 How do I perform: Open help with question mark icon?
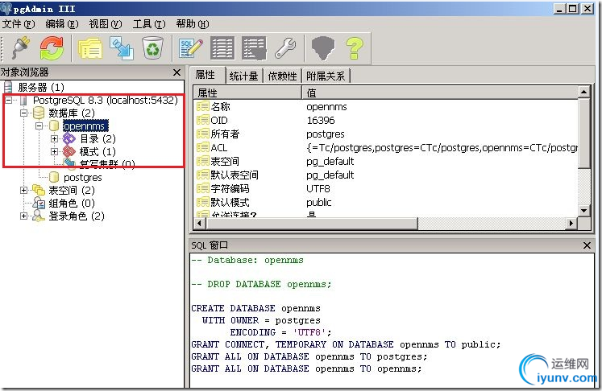[355, 48]
